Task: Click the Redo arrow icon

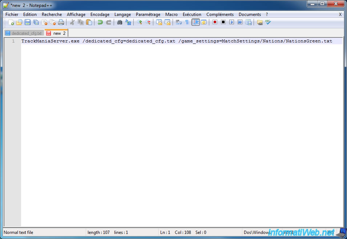Action: coord(108,22)
